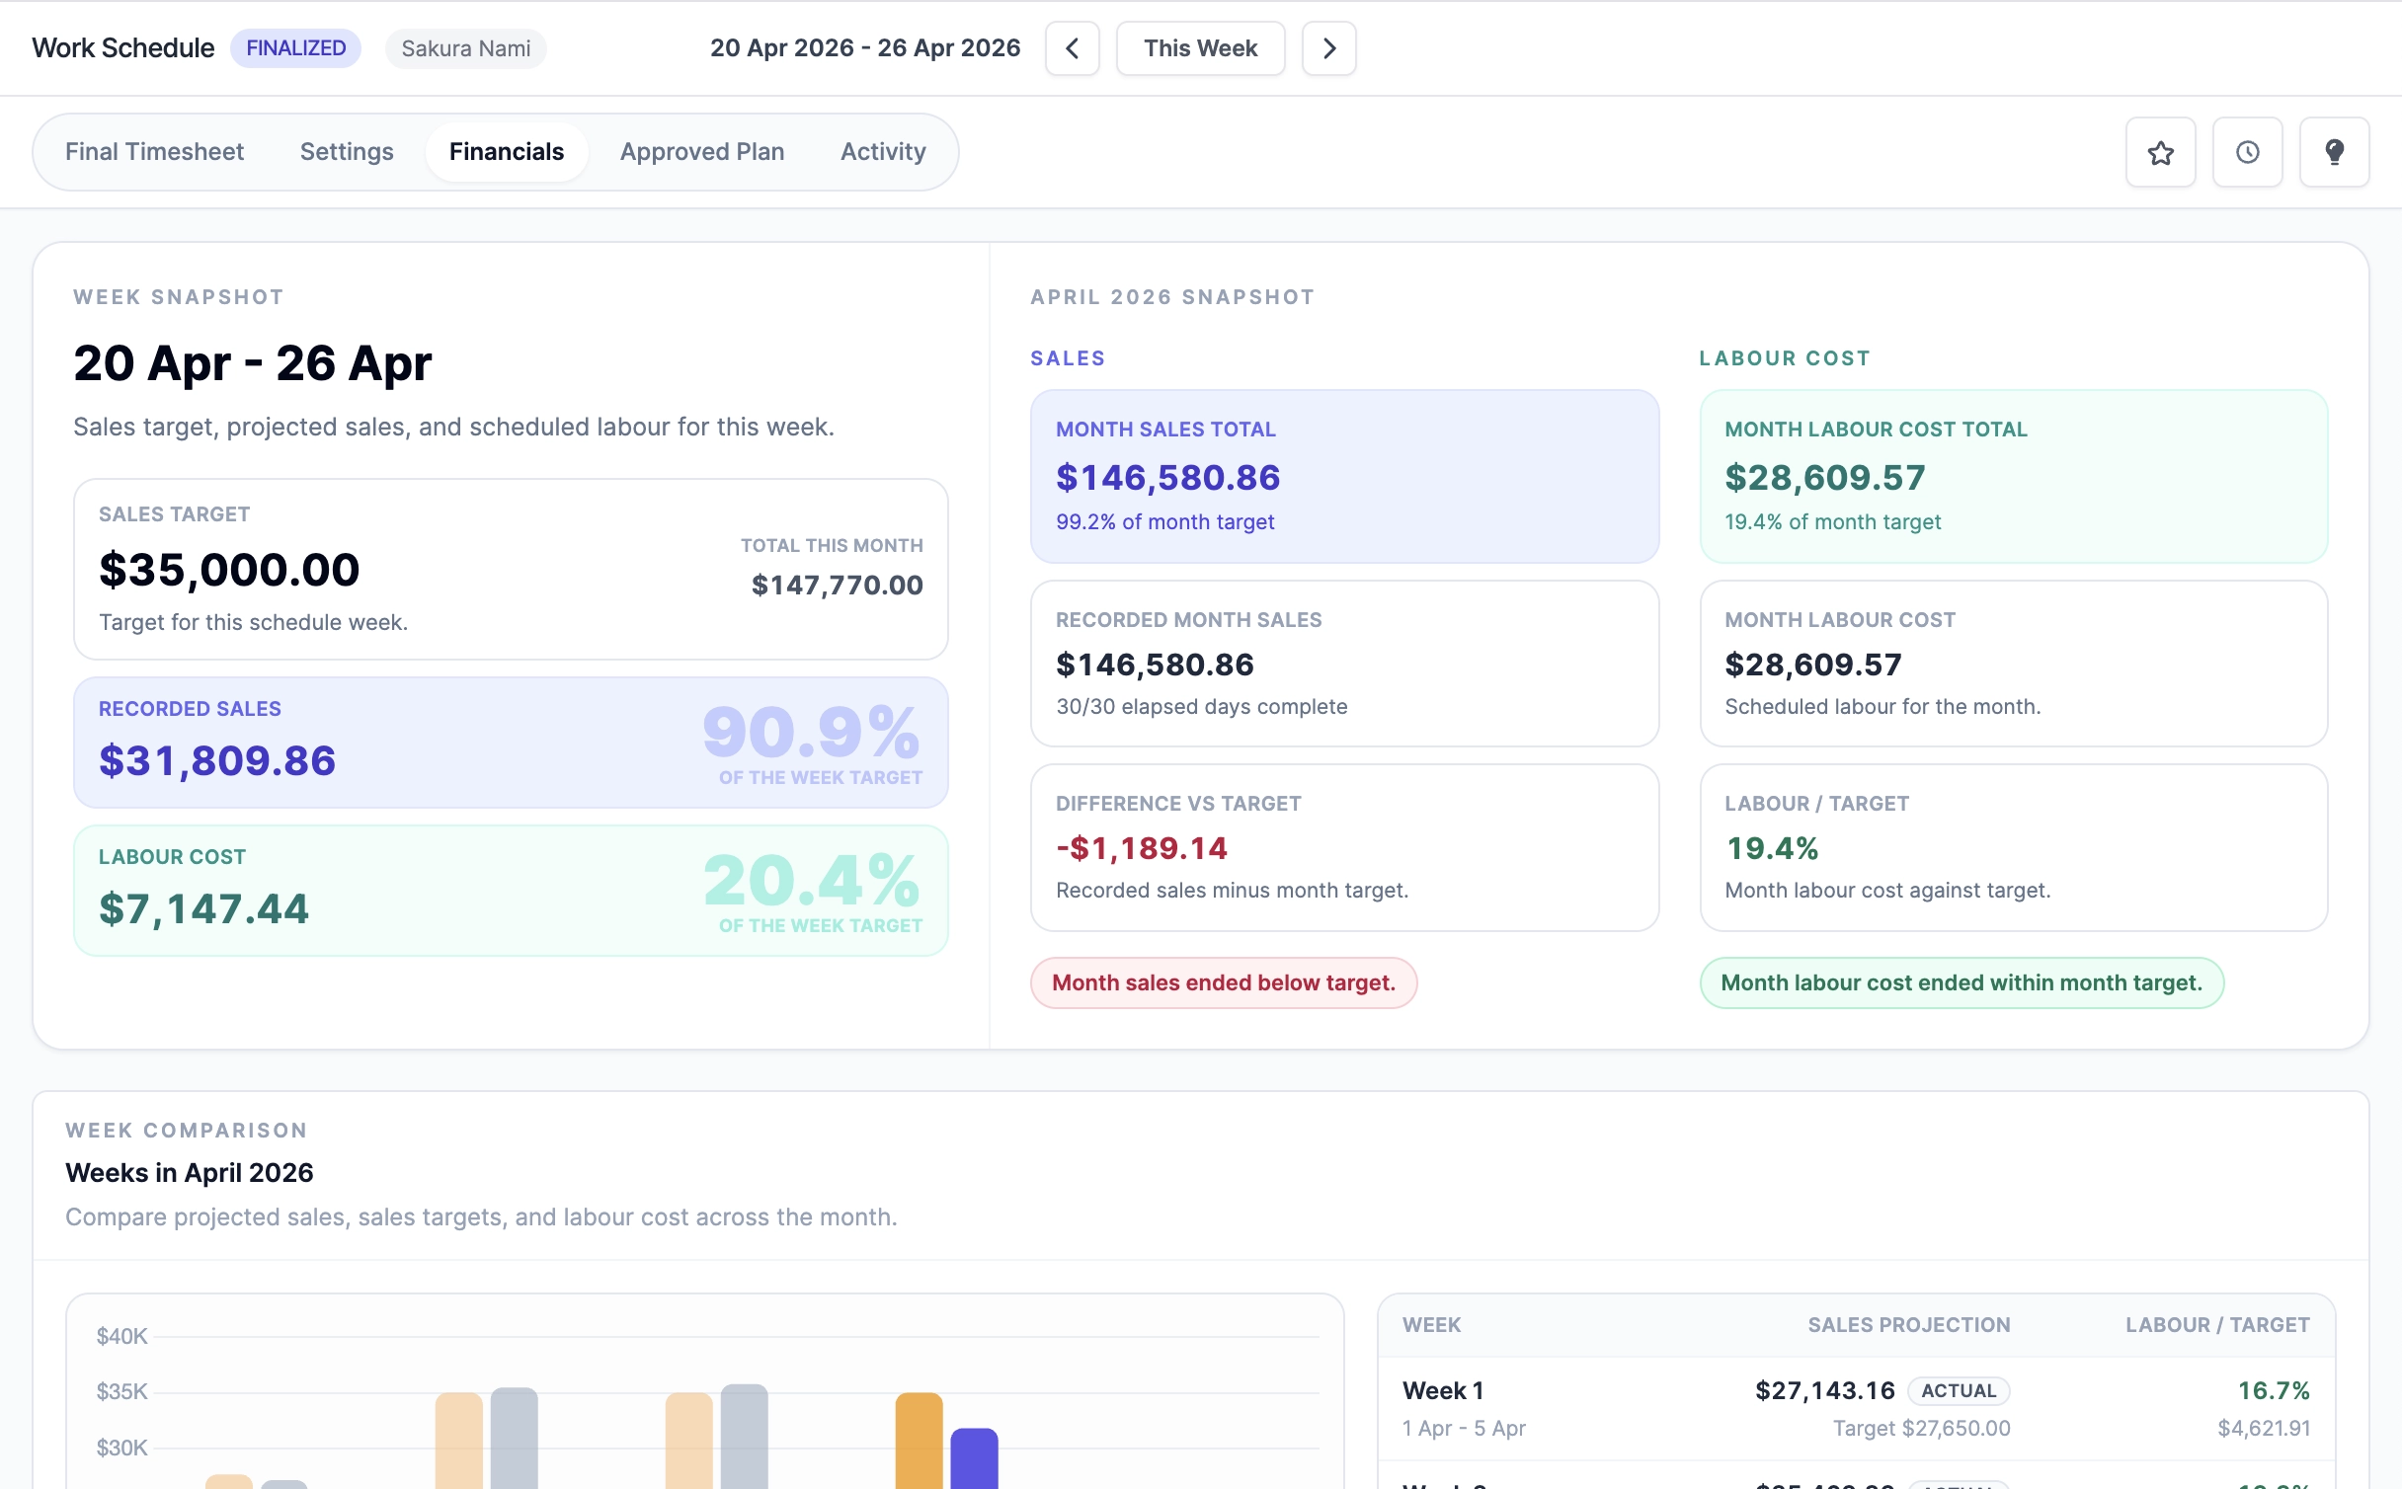Click the $35K chart axis label
Viewport: 2402px width, 1489px height.
pyautogui.click(x=121, y=1392)
